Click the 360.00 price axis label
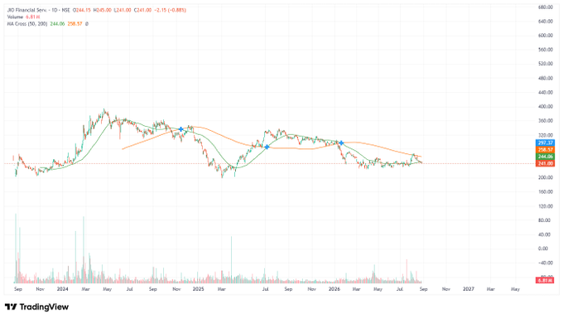 (x=546, y=121)
